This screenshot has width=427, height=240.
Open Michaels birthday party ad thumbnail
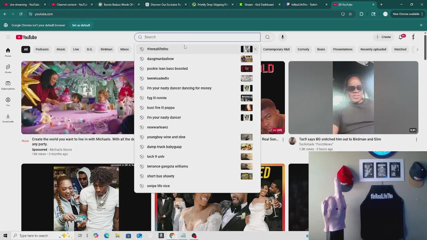pyautogui.click(x=78, y=97)
